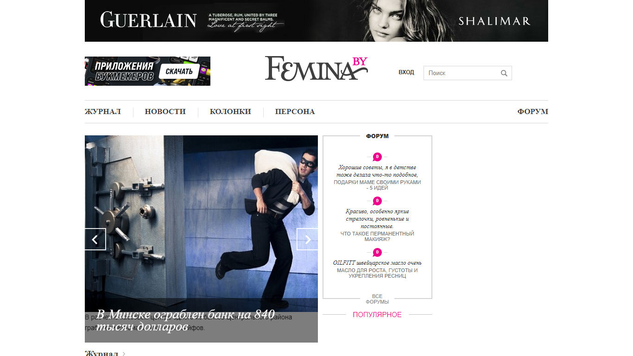Open the Новости menu item

tap(165, 112)
